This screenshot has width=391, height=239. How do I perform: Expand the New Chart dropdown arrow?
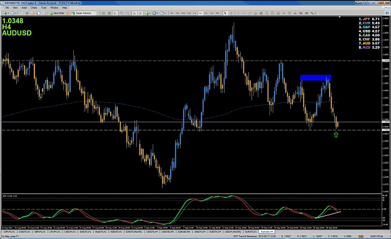coord(8,13)
